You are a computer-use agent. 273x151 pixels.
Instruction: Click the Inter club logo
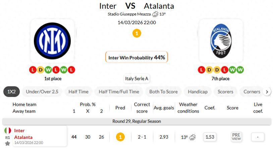coord(52,41)
